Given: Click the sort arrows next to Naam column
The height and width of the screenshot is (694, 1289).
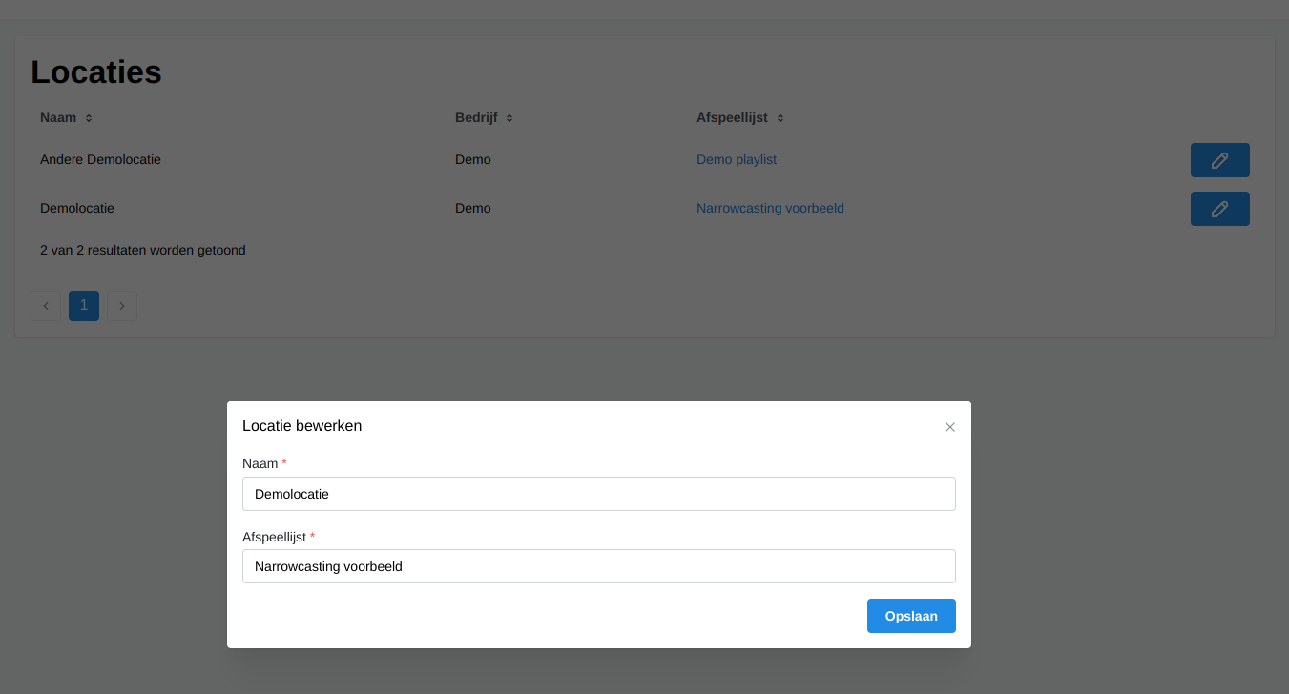Looking at the screenshot, I should (89, 118).
